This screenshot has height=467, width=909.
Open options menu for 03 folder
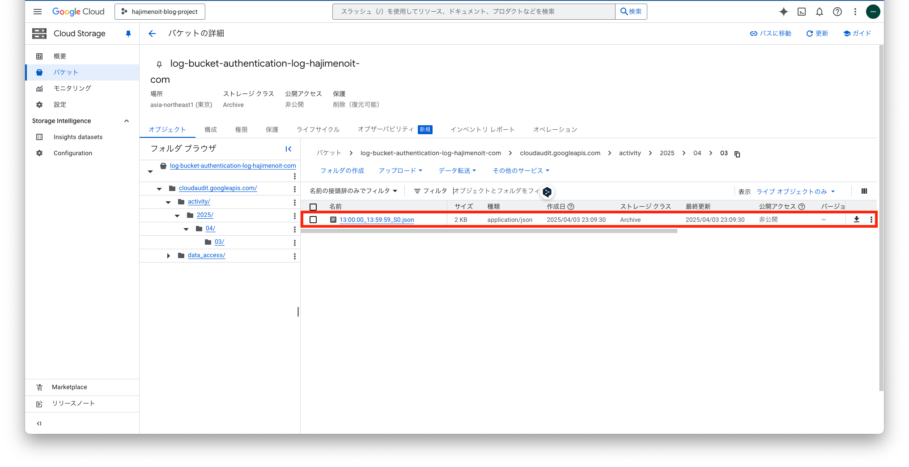(294, 242)
